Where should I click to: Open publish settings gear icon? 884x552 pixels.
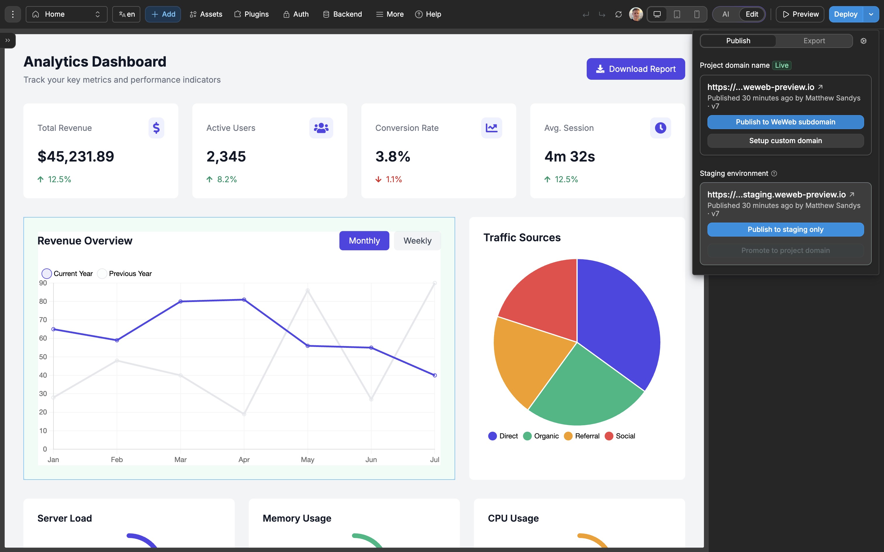click(864, 41)
